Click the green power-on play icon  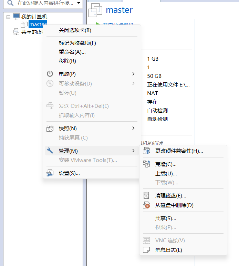click(98, 24)
